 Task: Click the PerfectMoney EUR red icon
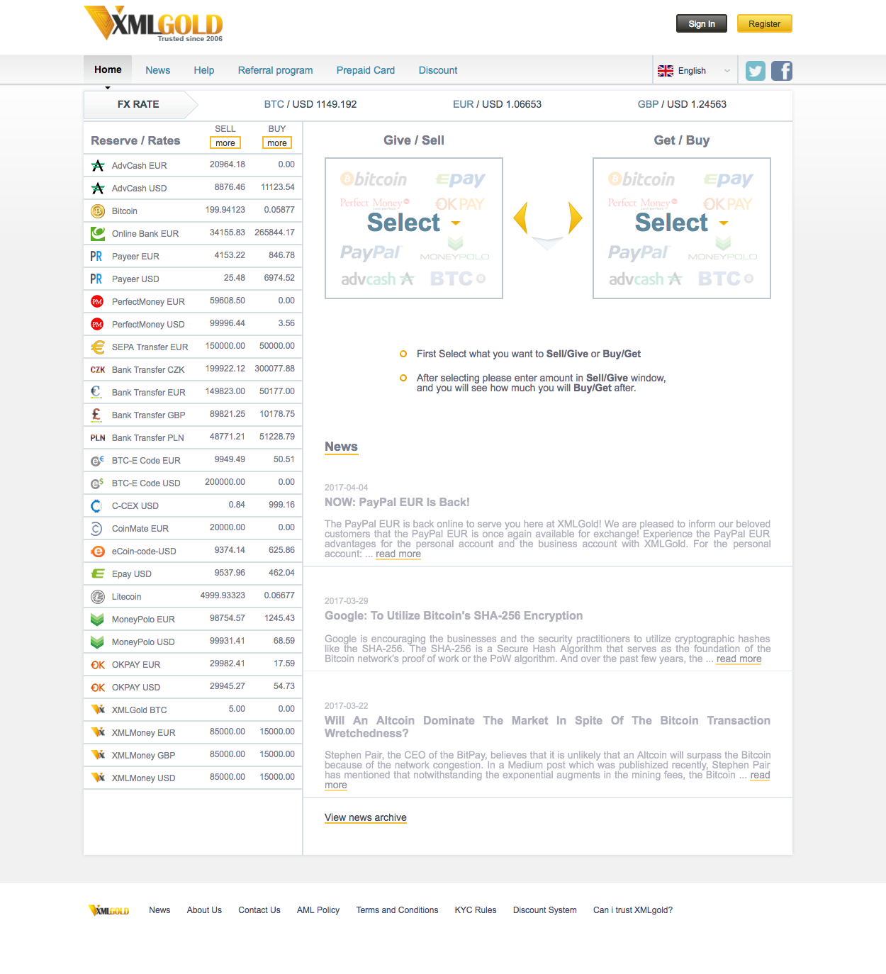(98, 302)
